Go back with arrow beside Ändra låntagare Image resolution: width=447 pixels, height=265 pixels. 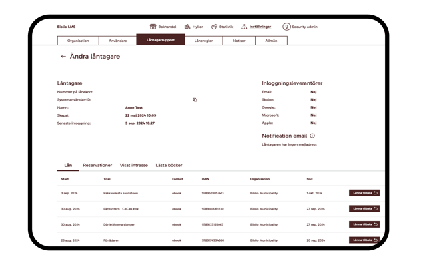[x=63, y=57]
